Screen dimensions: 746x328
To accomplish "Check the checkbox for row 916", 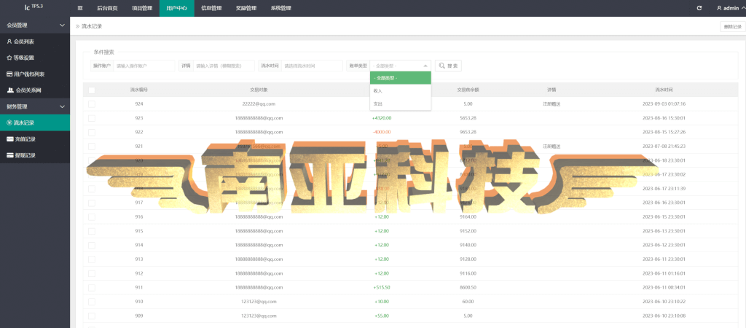I will (x=92, y=217).
